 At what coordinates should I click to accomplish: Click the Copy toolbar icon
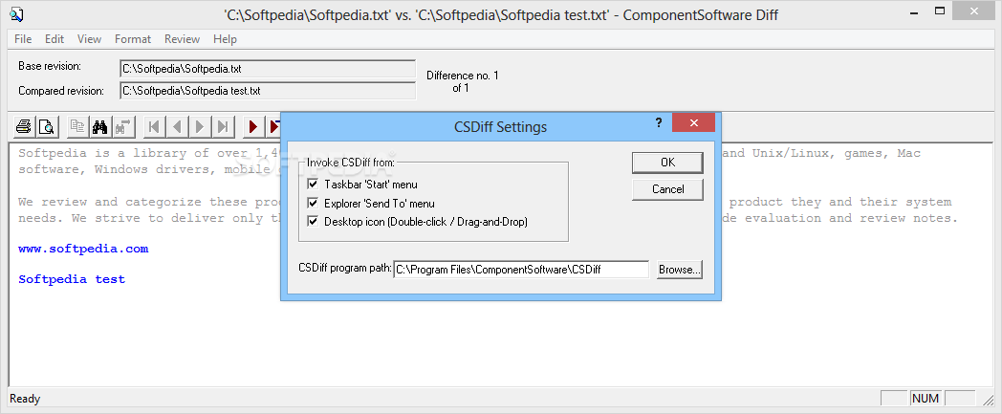coord(77,126)
